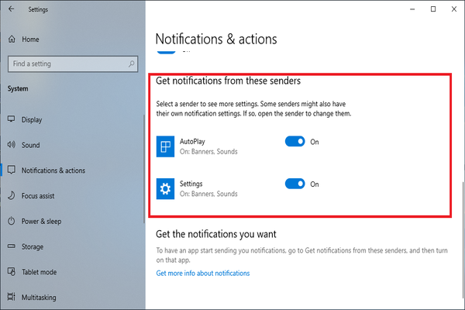Open AutoPlay sender settings by name
Screen dimensions: 465x310
(192, 142)
